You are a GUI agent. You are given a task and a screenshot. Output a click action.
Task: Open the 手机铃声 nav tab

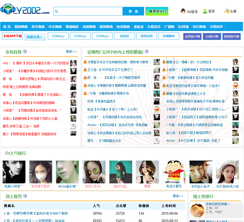tap(216, 27)
